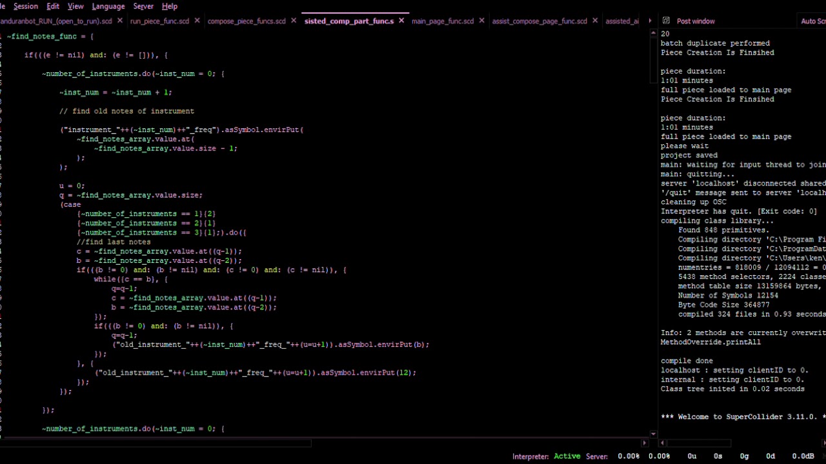Click 'compile done' in the post window

[687, 361]
